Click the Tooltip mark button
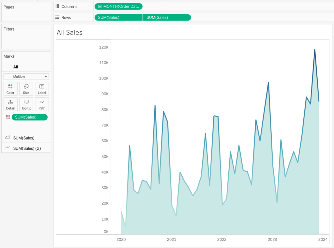Screen dimensions: 334x248 26,104
